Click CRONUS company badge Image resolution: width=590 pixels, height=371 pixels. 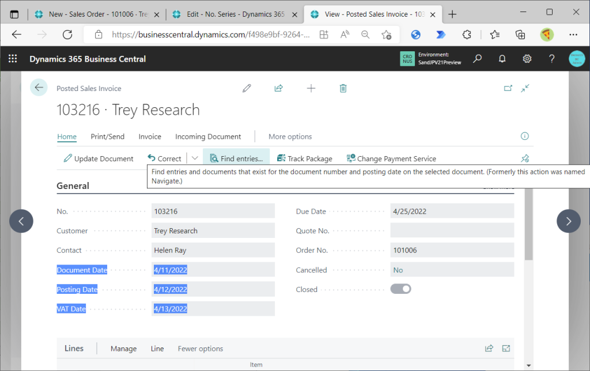pos(407,59)
